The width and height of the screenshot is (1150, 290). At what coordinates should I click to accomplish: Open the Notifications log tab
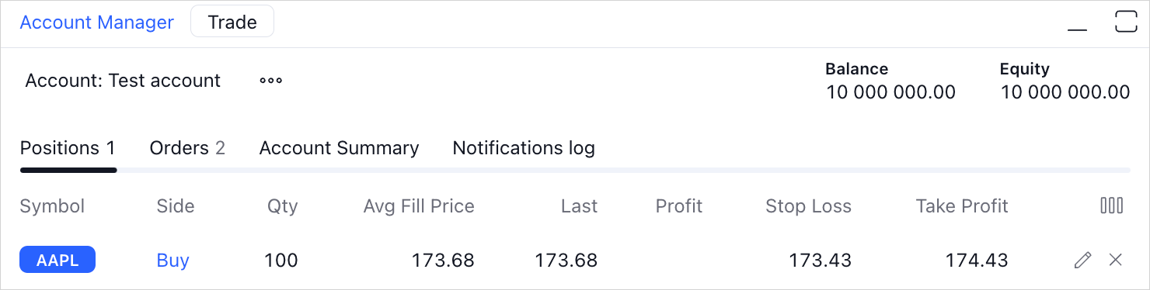pyautogui.click(x=524, y=148)
